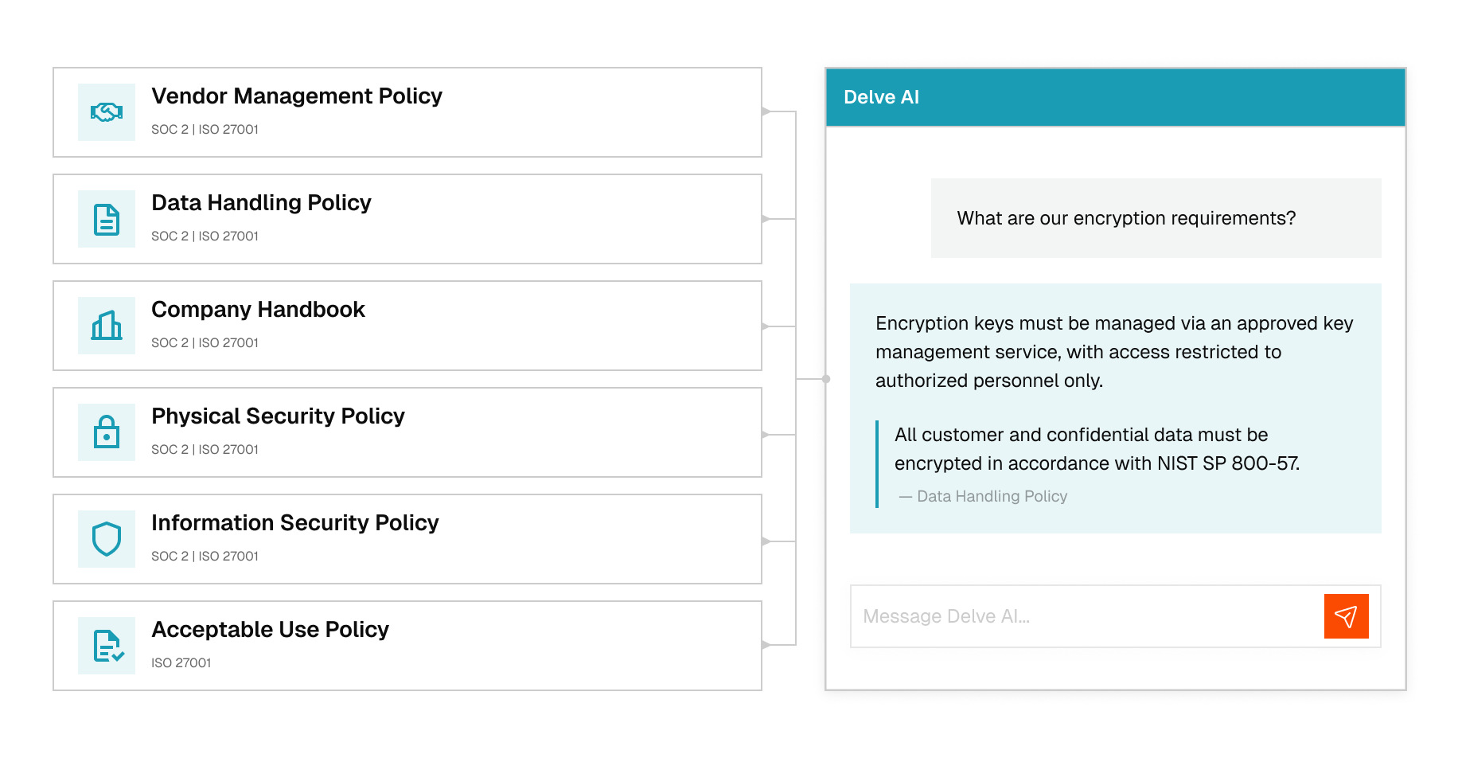Open the Vendor Management Policy title
Image resolution: width=1458 pixels, height=758 pixels.
click(297, 96)
